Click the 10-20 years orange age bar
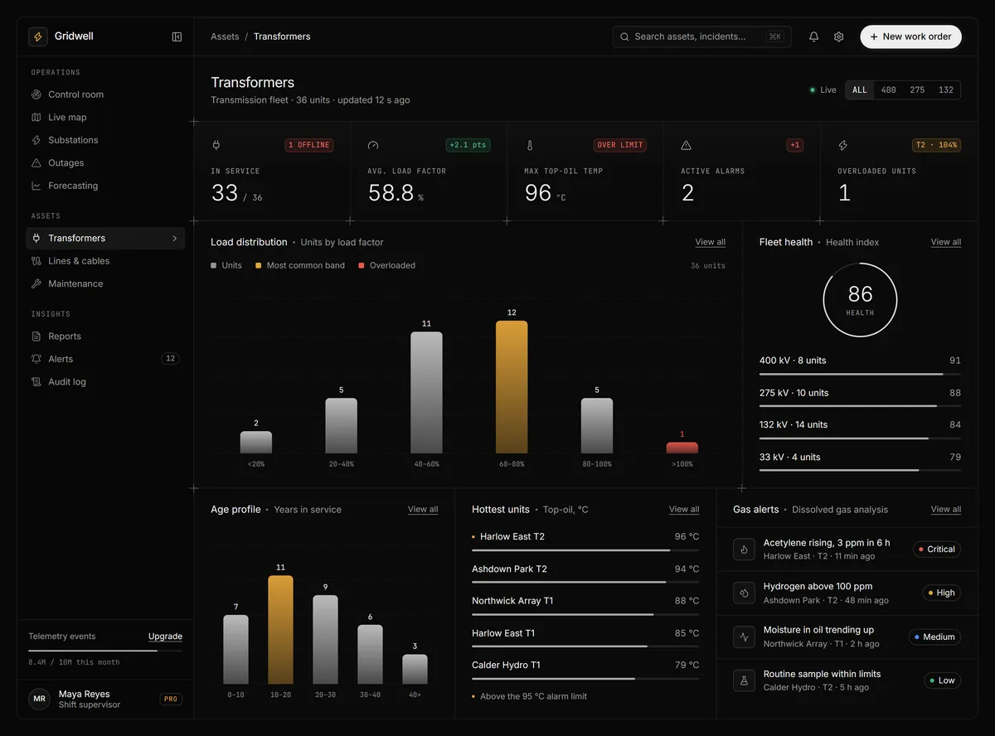Image resolution: width=995 pixels, height=736 pixels. point(280,630)
